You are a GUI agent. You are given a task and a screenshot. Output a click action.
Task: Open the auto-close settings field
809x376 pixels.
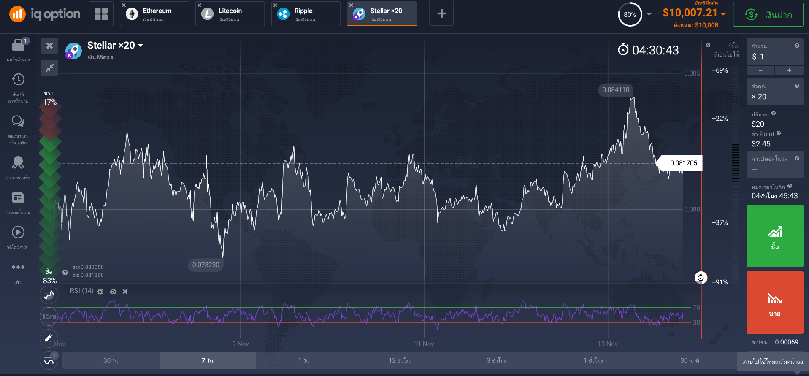tap(775, 165)
